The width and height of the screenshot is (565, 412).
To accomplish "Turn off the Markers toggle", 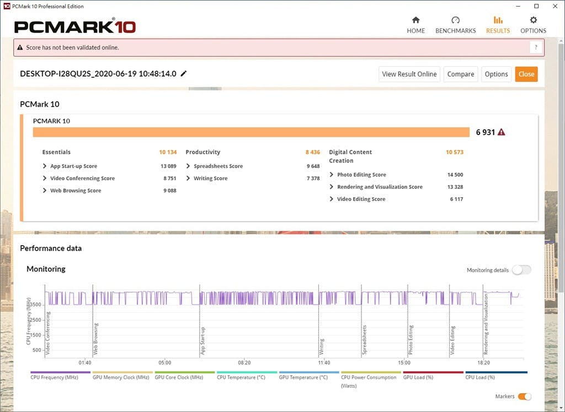I will (524, 397).
